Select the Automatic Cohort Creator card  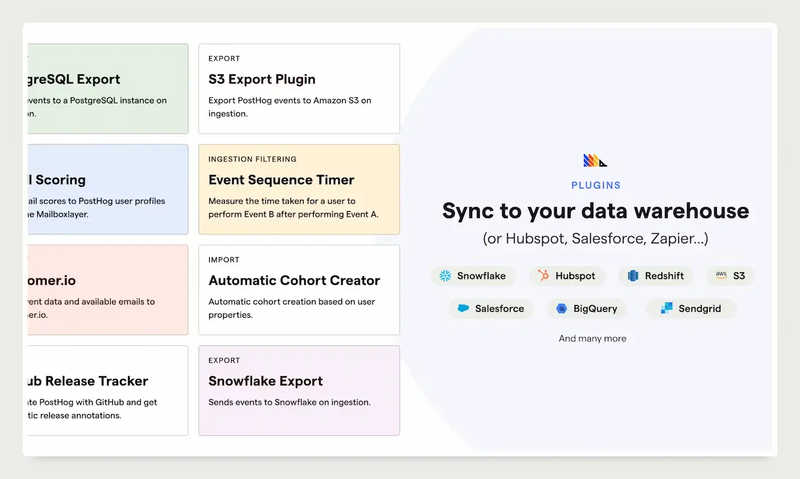click(299, 290)
